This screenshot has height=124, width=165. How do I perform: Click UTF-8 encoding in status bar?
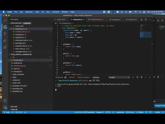coord(108,112)
